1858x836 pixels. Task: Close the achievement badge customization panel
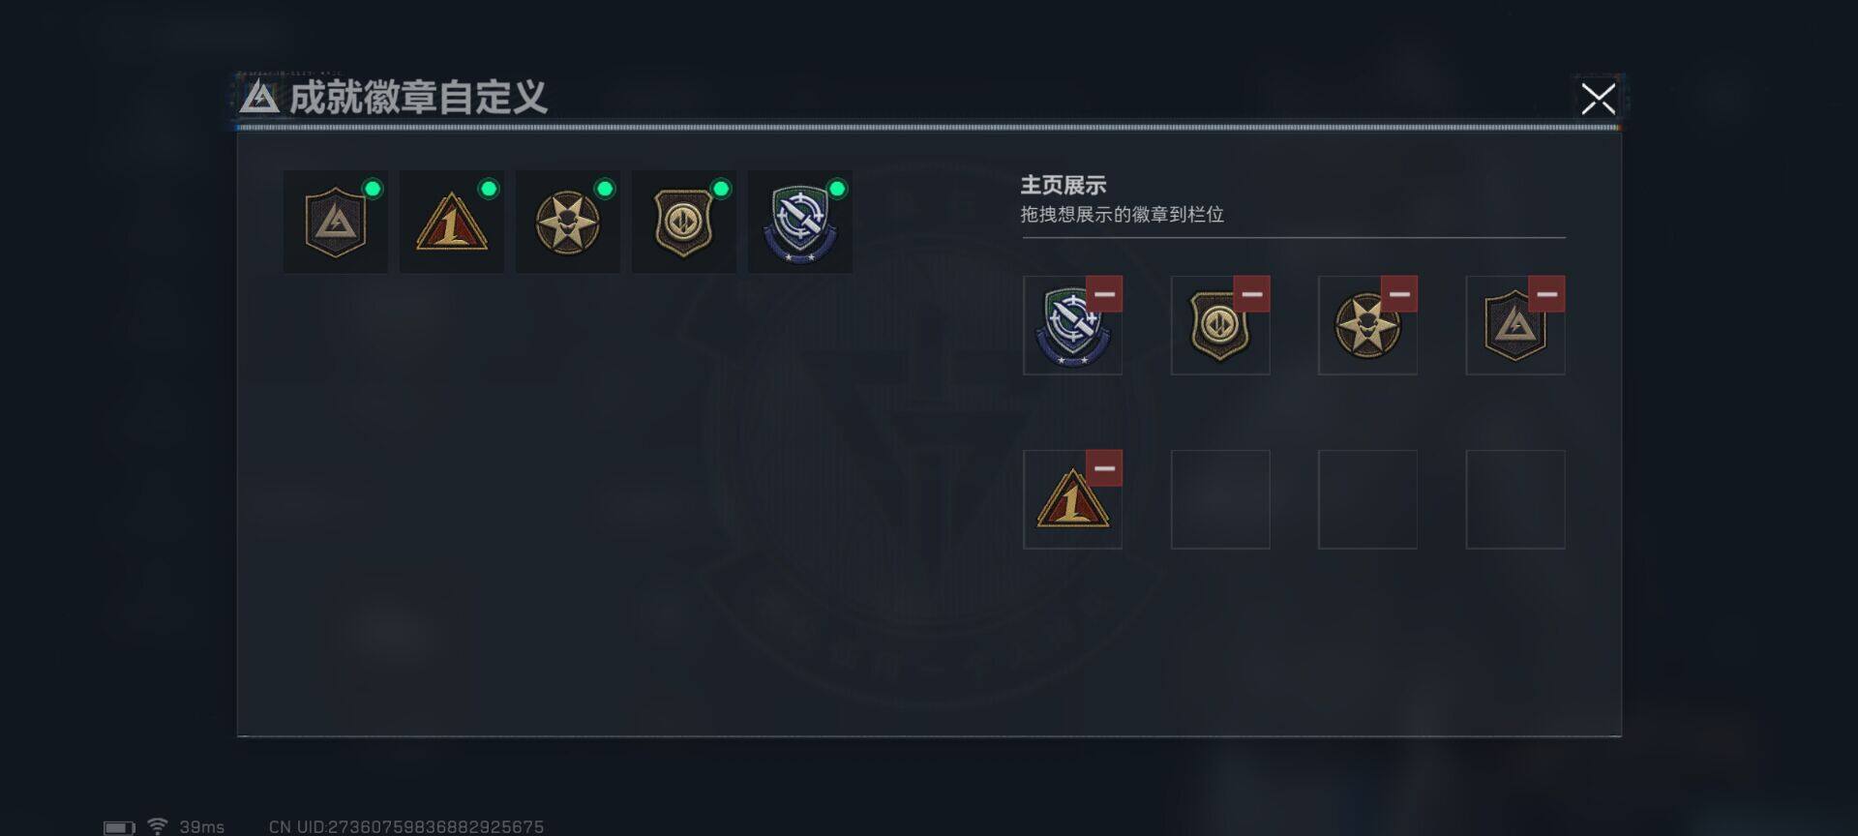coord(1598,99)
